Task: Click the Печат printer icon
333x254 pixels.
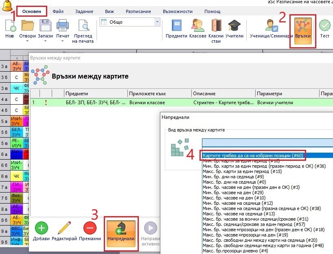Action: [63, 26]
